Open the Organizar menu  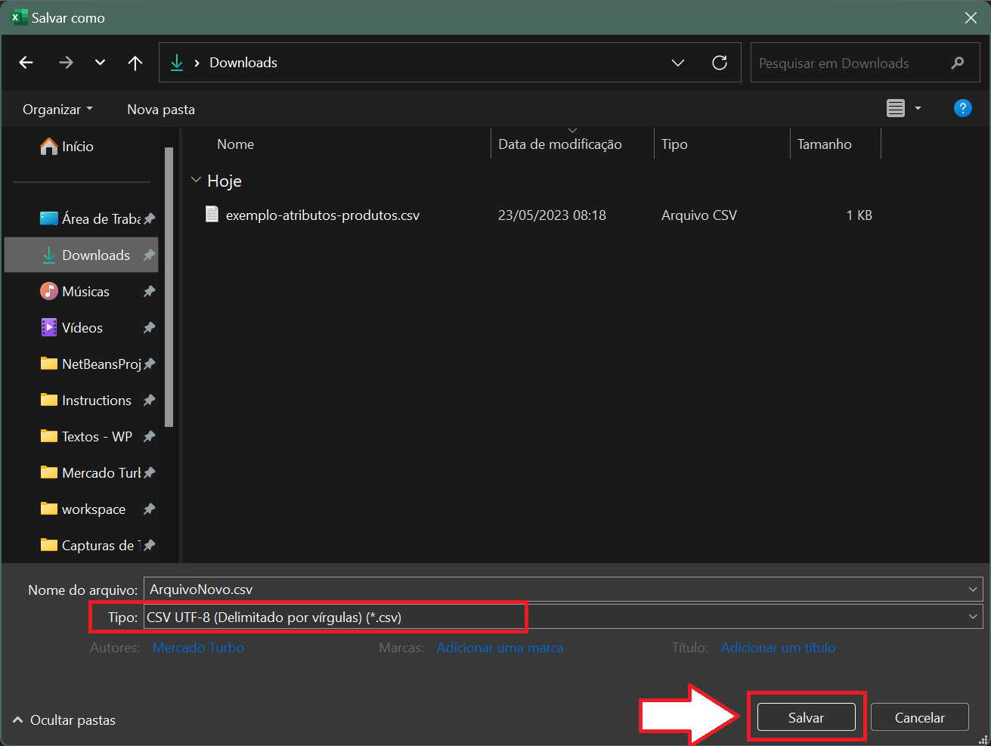57,109
